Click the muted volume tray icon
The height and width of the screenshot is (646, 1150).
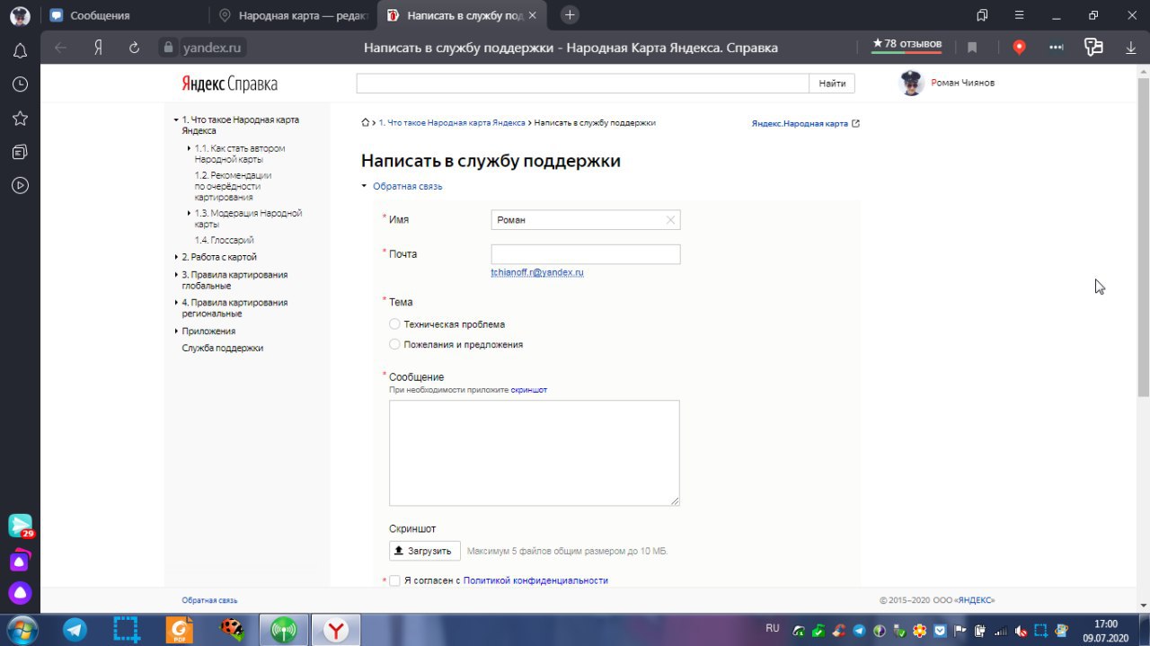(x=1021, y=631)
